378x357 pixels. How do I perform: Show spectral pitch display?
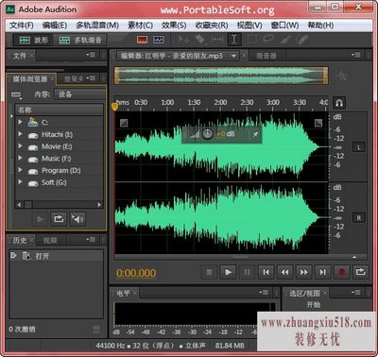click(x=159, y=40)
